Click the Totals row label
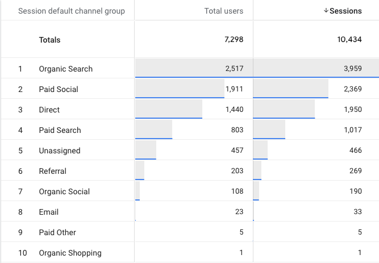Viewport: 379px width, 263px height. tap(49, 40)
